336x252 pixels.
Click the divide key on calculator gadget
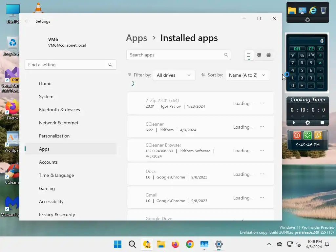320,55
